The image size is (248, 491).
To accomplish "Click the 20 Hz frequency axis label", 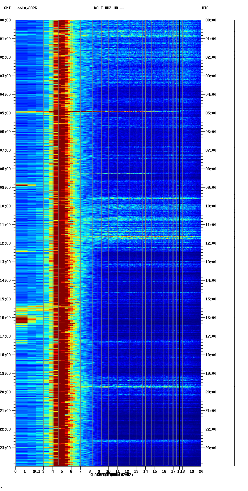I will pyautogui.click(x=201, y=471).
